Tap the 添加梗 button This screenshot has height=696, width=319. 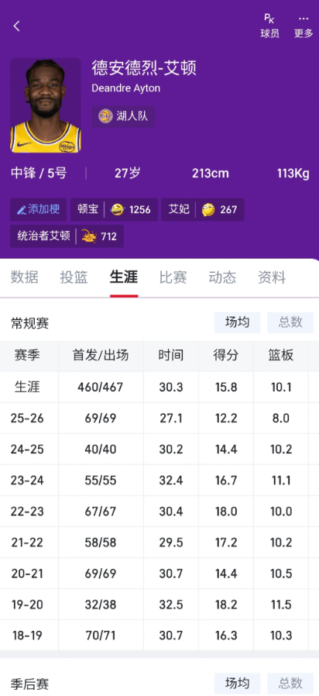tap(39, 209)
